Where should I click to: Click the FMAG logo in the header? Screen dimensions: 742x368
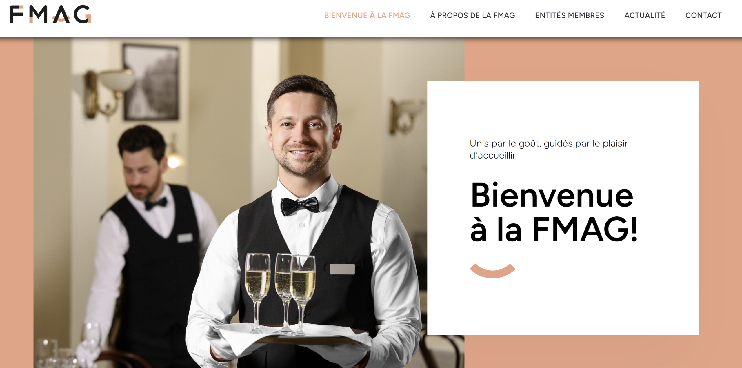pyautogui.click(x=50, y=14)
